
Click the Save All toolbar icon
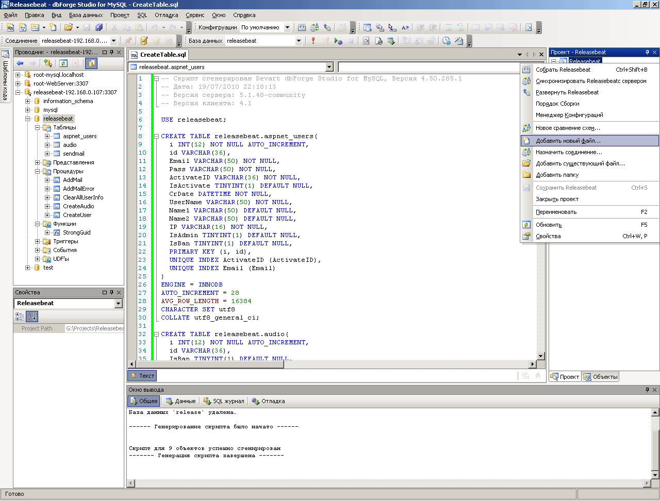[x=99, y=27]
